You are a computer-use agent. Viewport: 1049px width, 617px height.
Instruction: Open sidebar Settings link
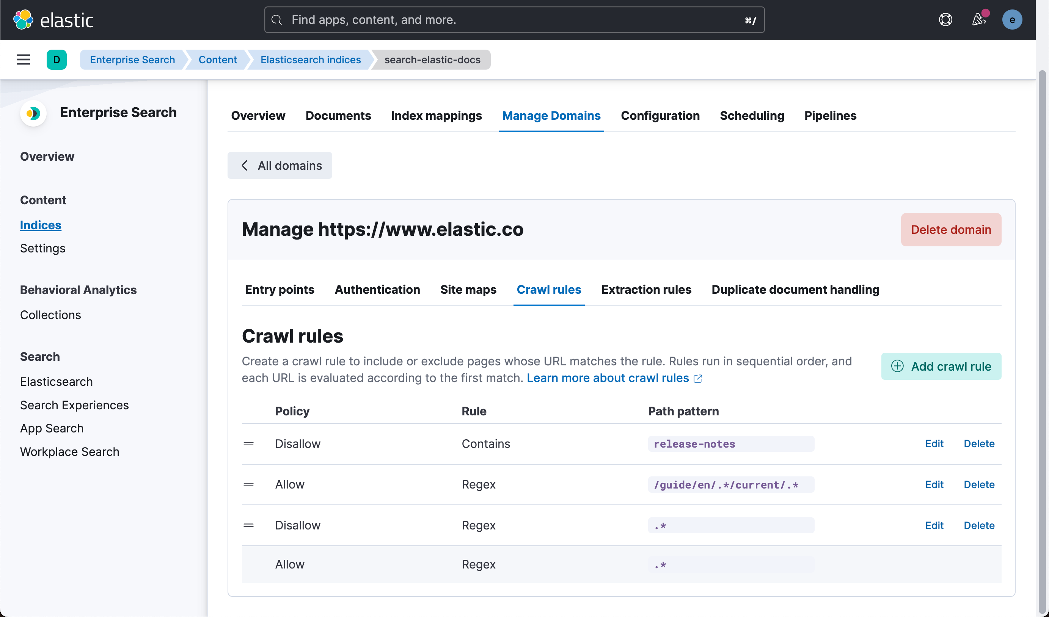point(42,248)
